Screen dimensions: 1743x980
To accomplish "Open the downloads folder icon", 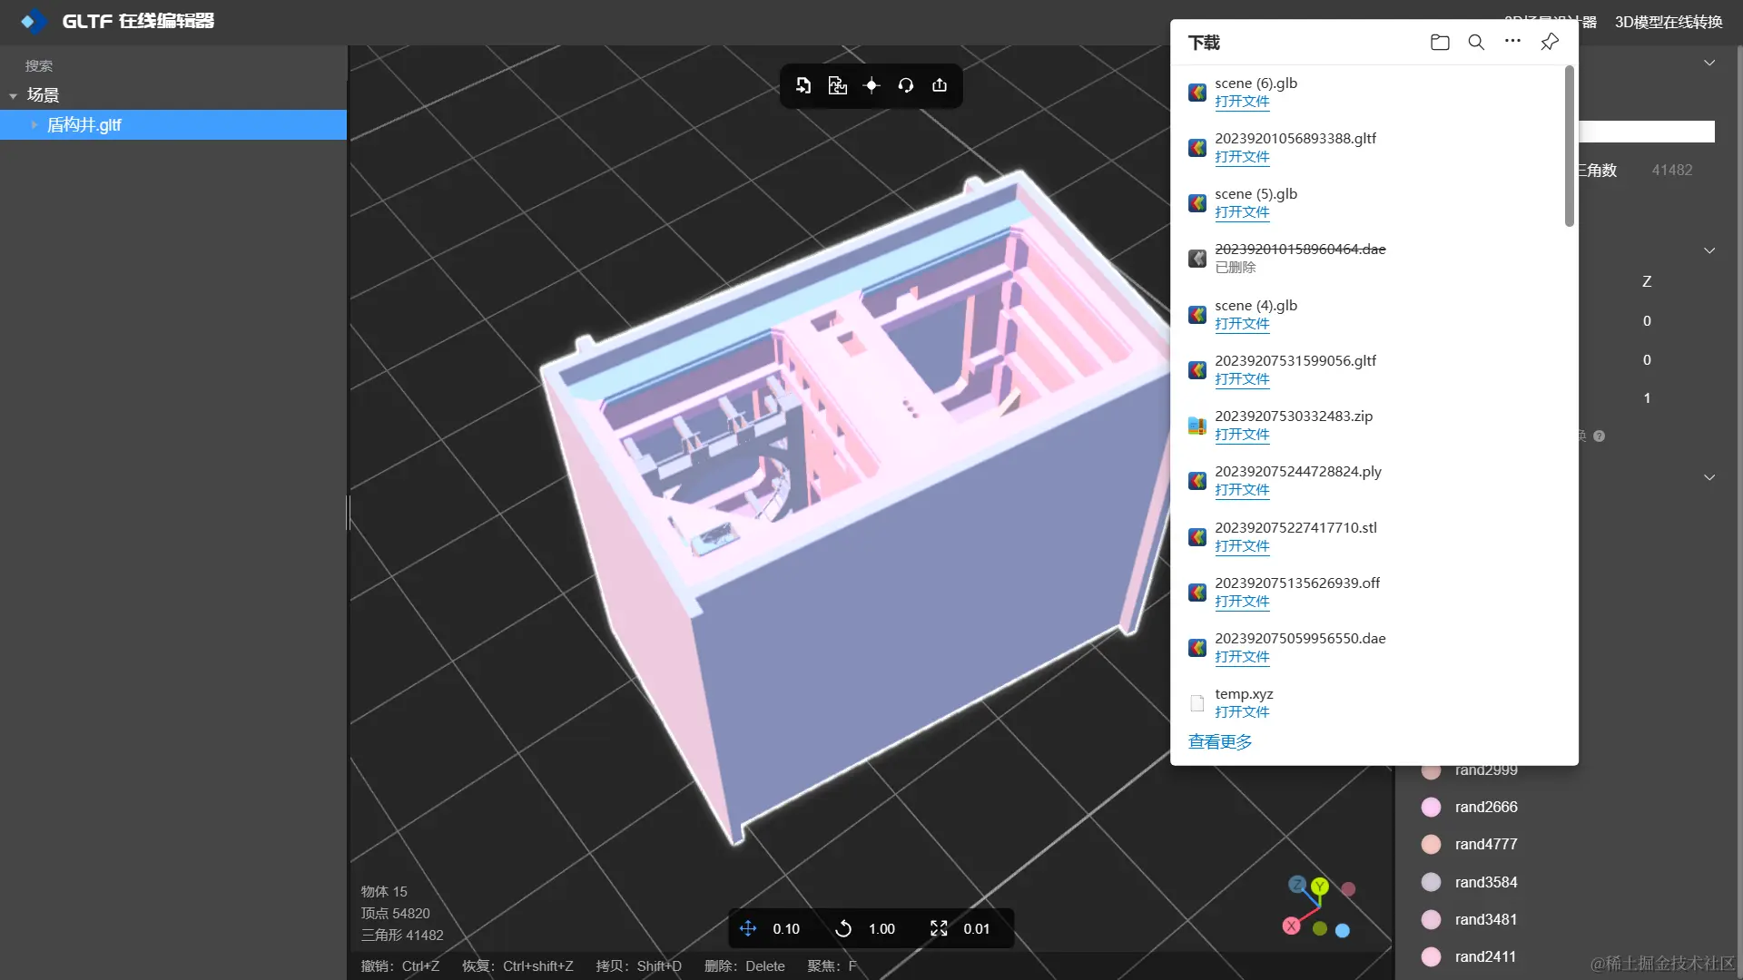I will click(1440, 43).
